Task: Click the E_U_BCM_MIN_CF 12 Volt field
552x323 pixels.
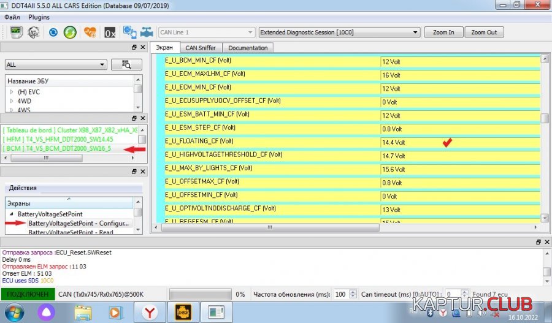Action: [x=460, y=61]
